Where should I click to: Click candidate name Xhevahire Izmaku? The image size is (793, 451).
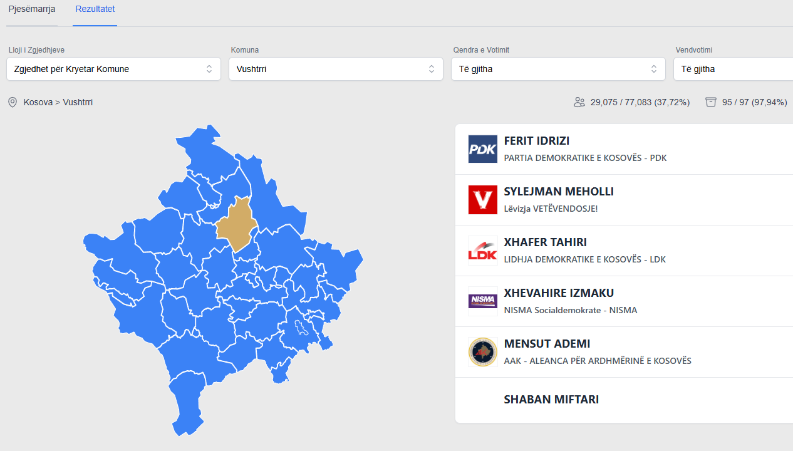coord(559,293)
